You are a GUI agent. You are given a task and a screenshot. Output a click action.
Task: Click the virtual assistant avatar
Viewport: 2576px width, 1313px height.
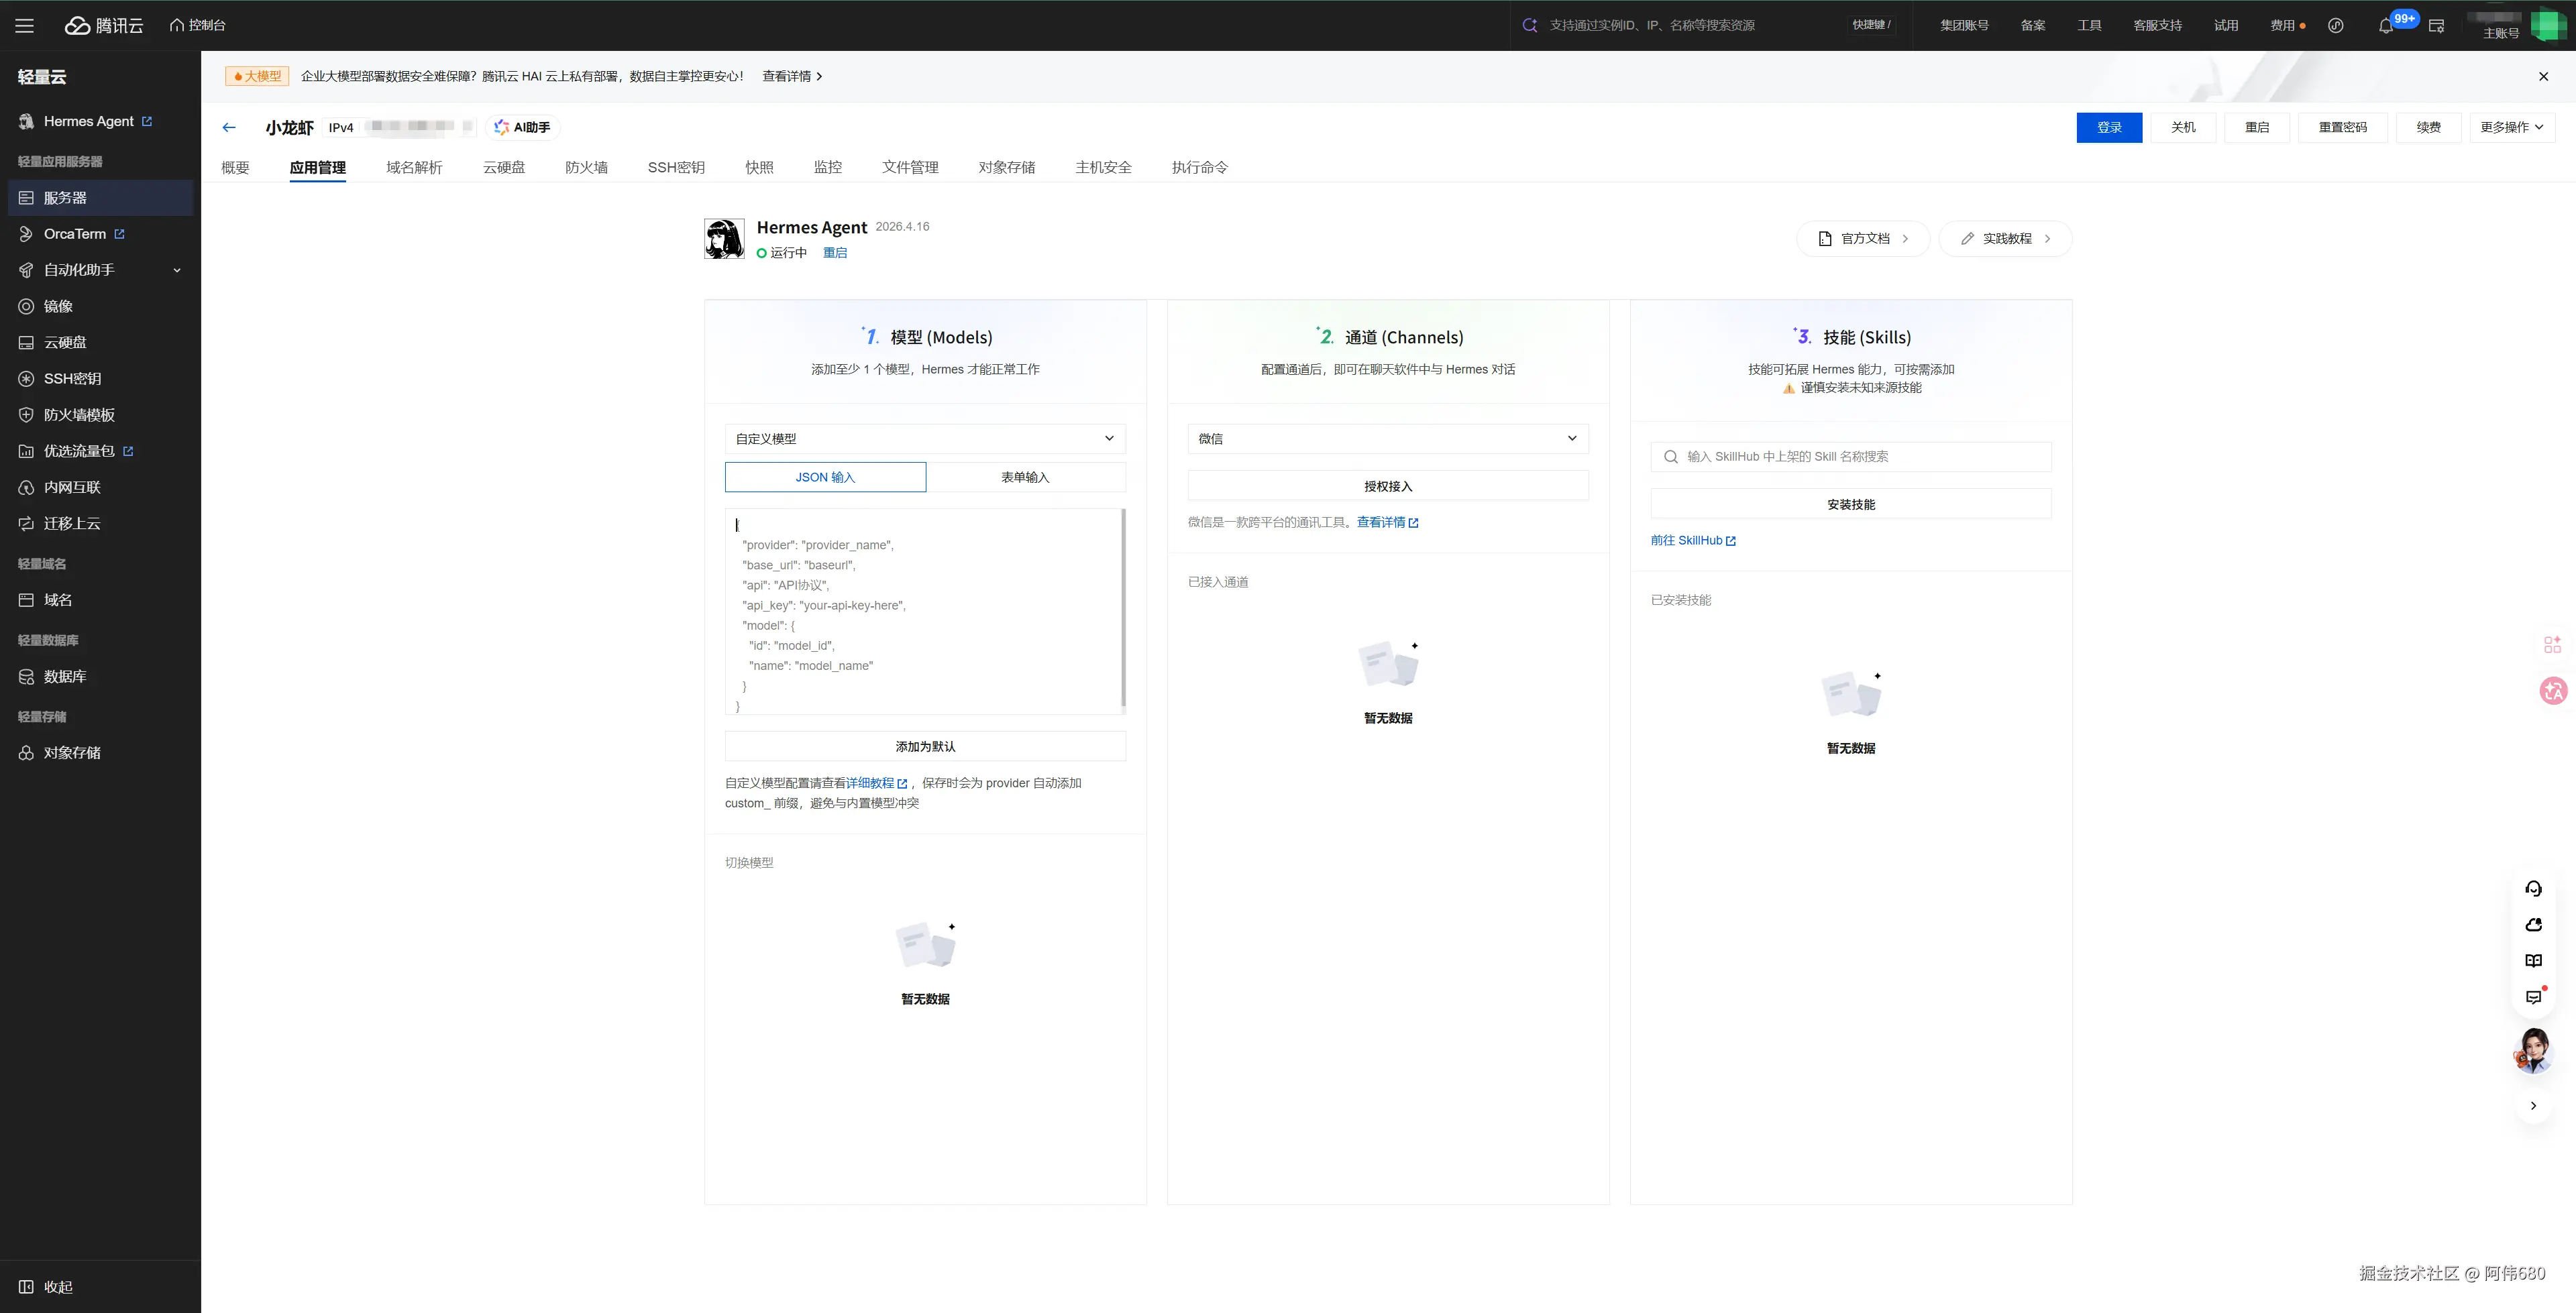pyautogui.click(x=2533, y=1050)
